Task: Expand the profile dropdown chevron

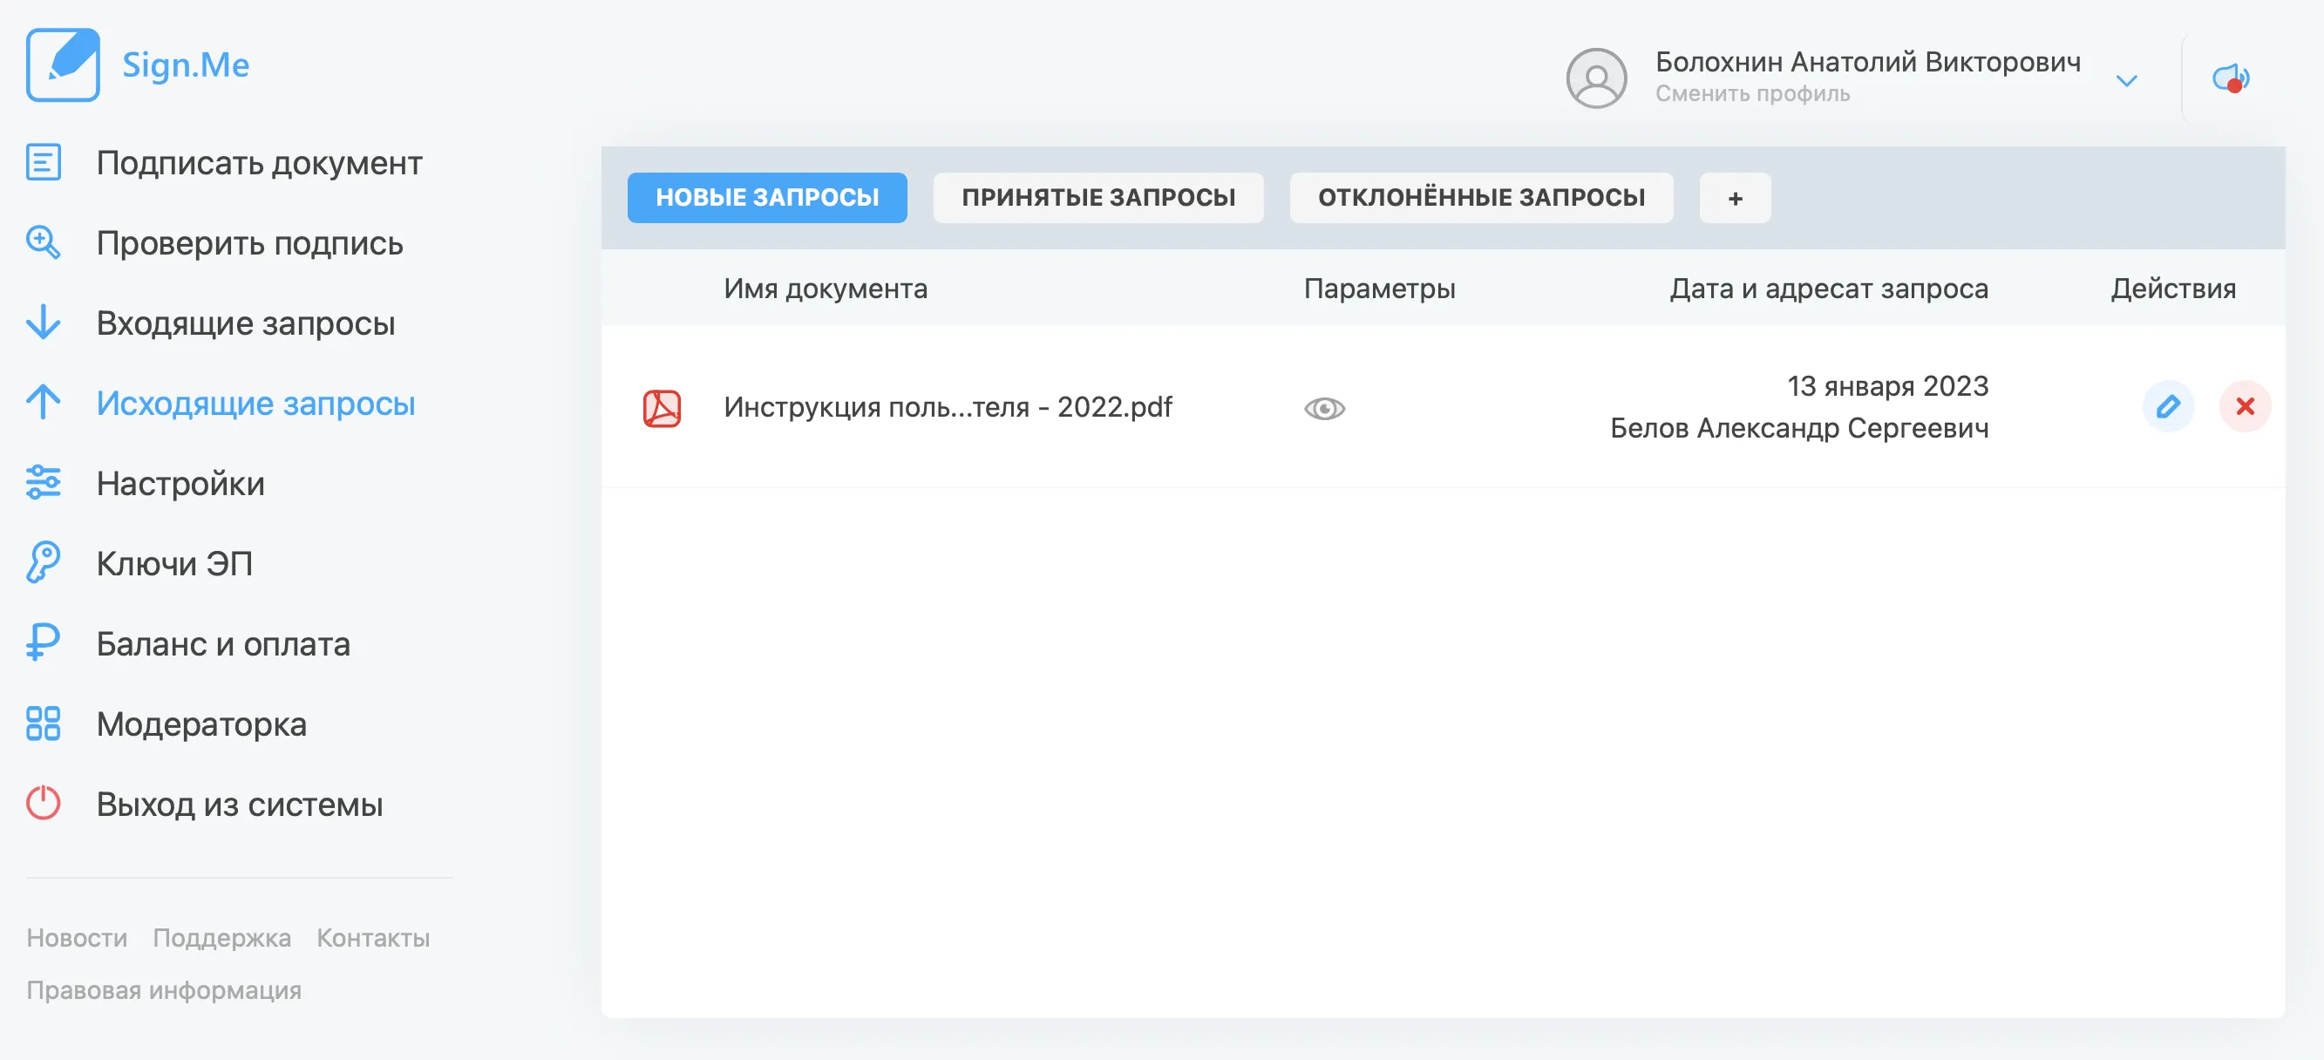Action: (x=2126, y=81)
